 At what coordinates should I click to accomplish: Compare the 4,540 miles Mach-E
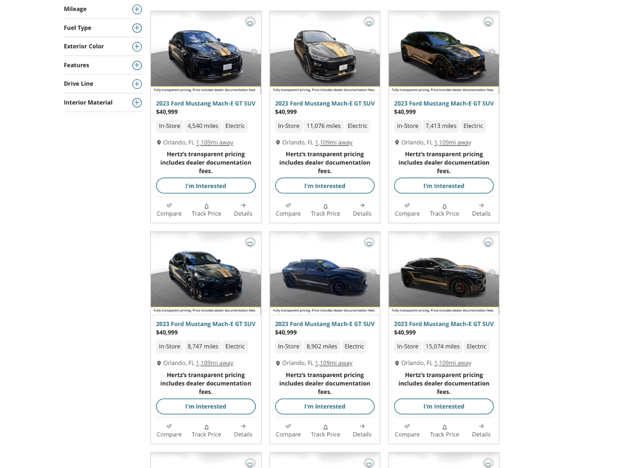click(x=169, y=210)
